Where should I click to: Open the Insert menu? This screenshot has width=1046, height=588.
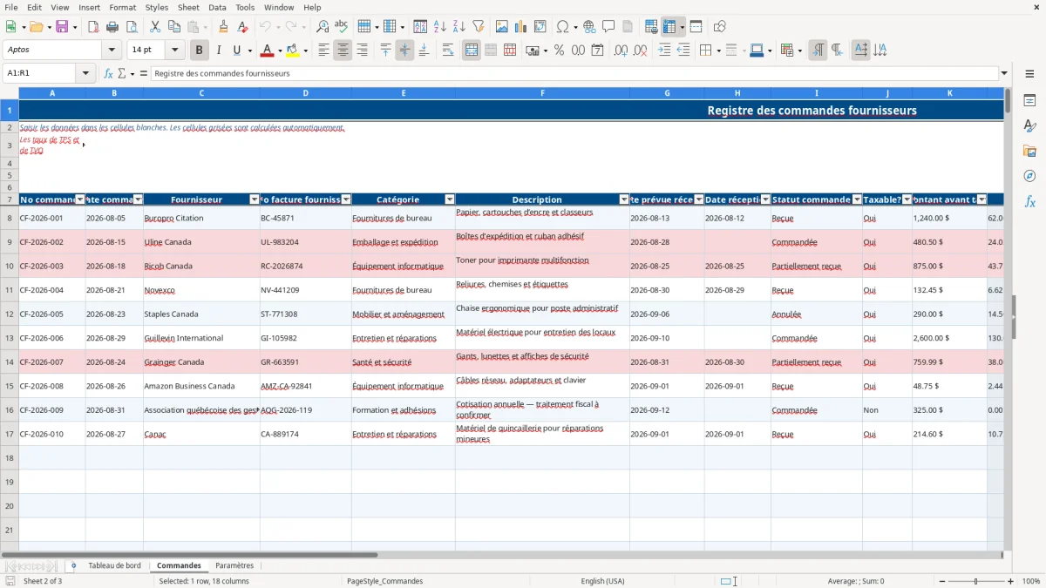89,7
